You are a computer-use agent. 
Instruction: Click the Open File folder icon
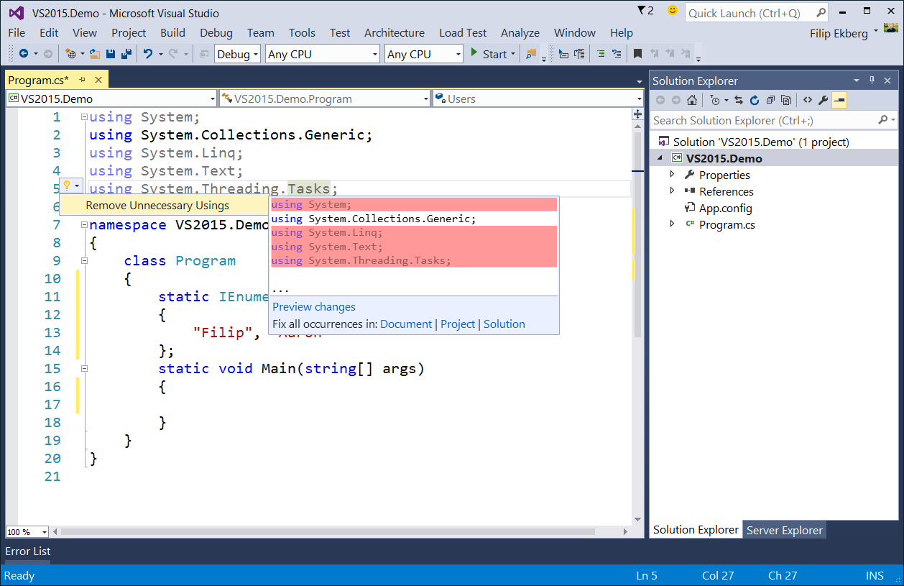[x=96, y=54]
